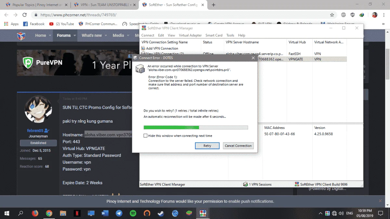390x219 pixels.
Task: Open the PHCorner Commun... bookmark
Action: point(98,24)
